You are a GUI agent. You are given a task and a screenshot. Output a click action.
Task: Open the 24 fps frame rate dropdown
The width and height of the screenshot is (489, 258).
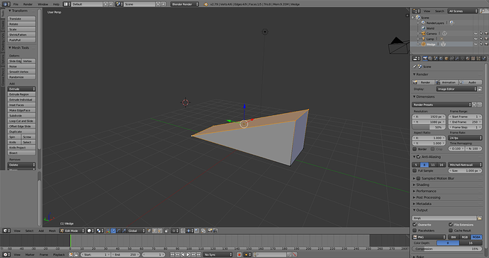(466, 138)
